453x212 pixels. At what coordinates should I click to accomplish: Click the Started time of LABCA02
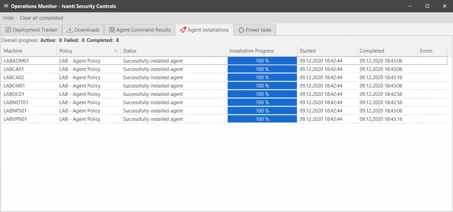[x=321, y=78]
